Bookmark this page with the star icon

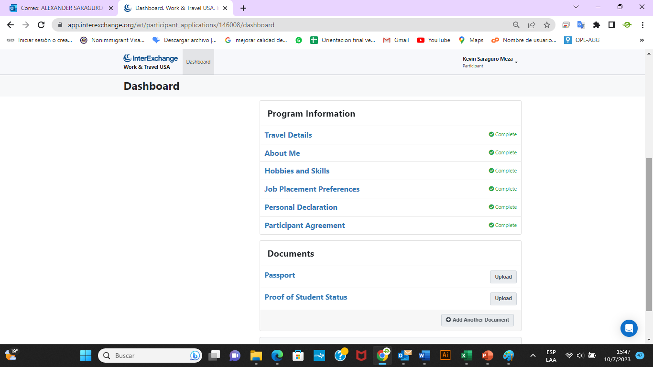(x=547, y=25)
